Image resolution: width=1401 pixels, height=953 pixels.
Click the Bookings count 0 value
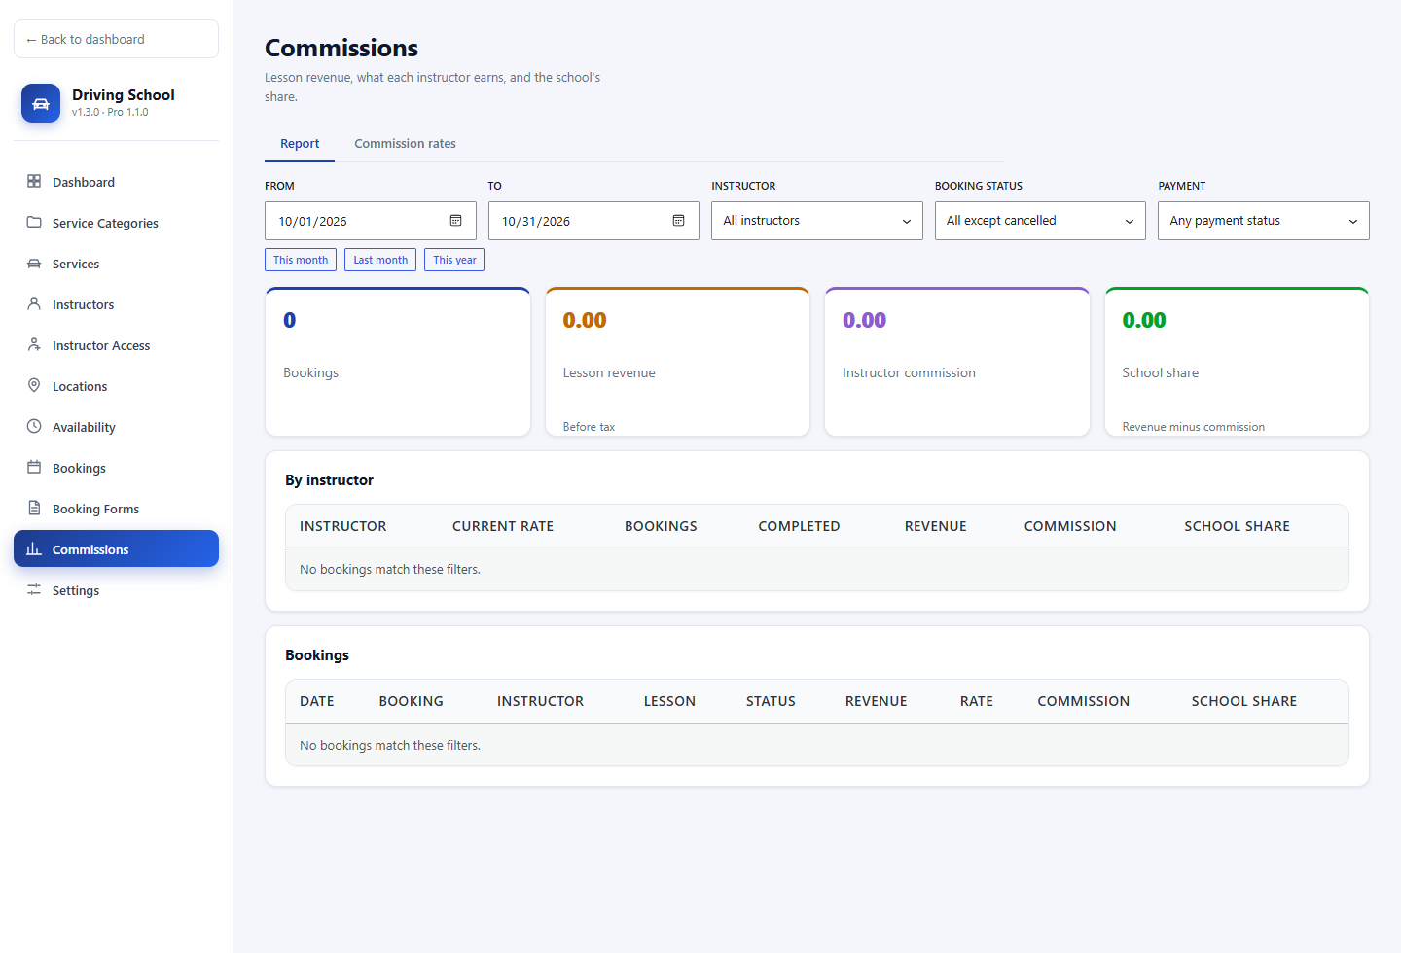pos(289,320)
